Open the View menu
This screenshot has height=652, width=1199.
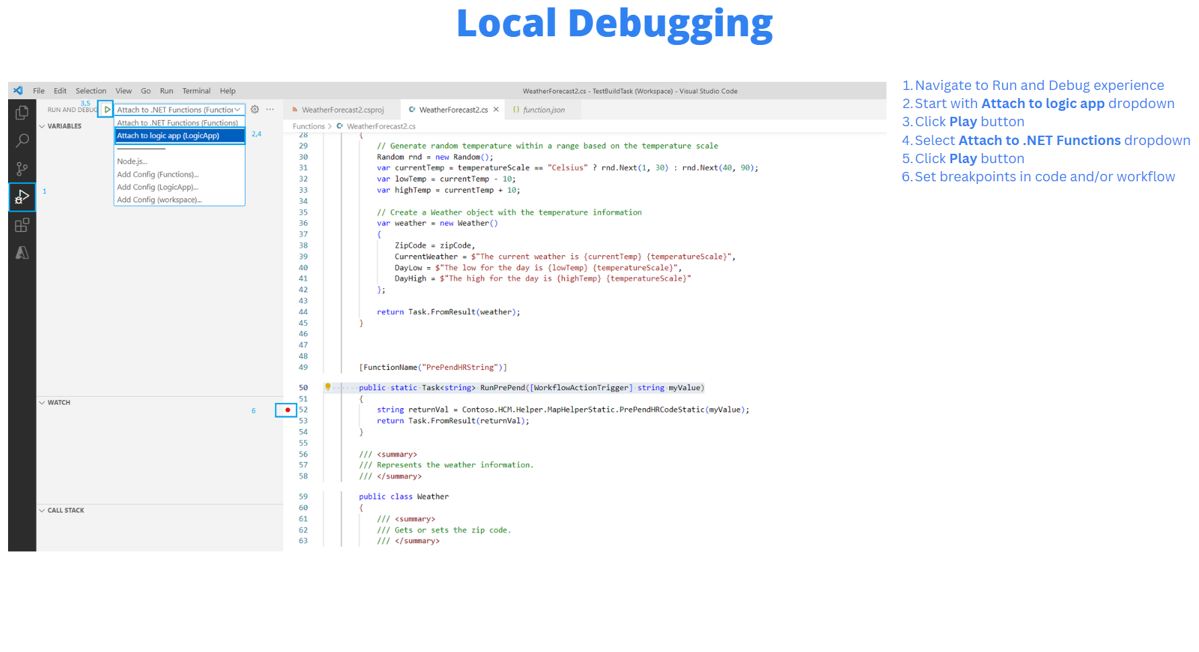click(x=124, y=91)
